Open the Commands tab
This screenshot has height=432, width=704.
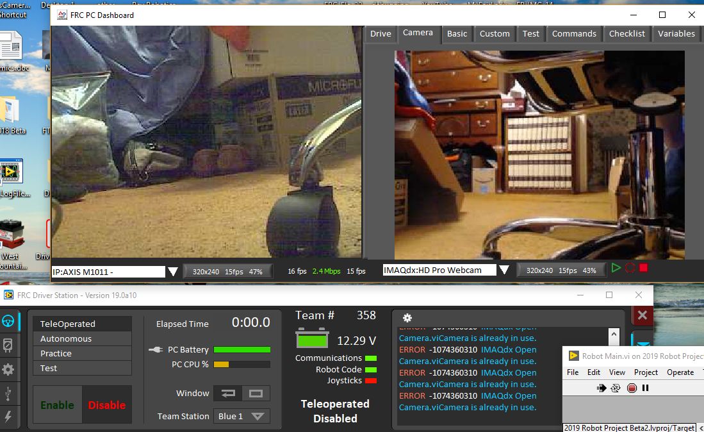[574, 34]
